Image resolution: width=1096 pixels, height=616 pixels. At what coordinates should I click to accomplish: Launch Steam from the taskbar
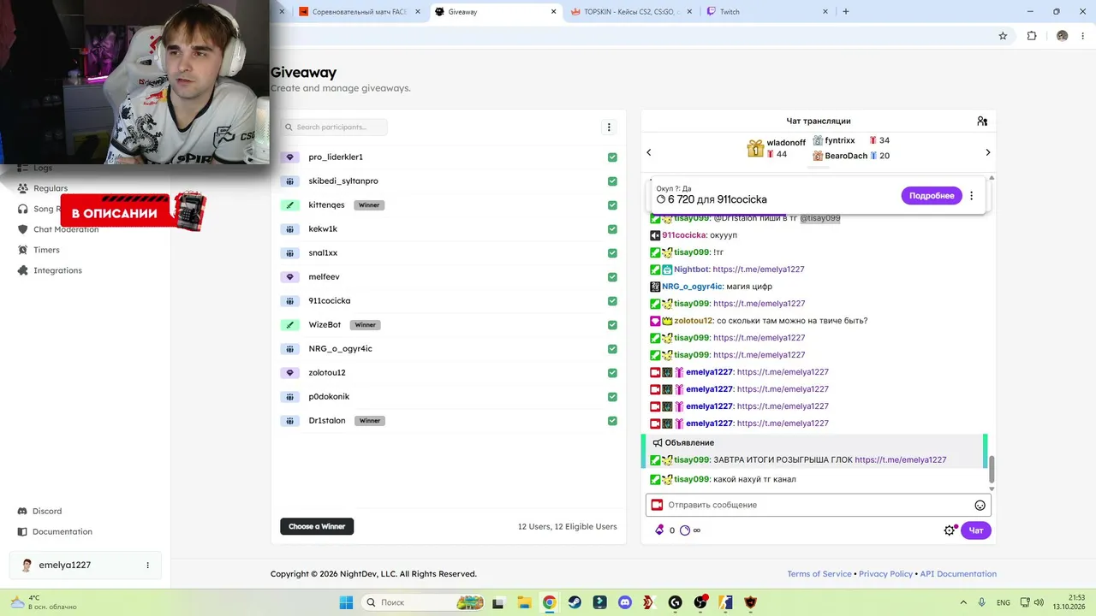click(574, 602)
